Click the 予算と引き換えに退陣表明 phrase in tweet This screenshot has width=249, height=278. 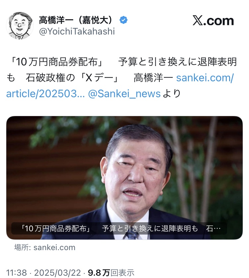pos(178,62)
